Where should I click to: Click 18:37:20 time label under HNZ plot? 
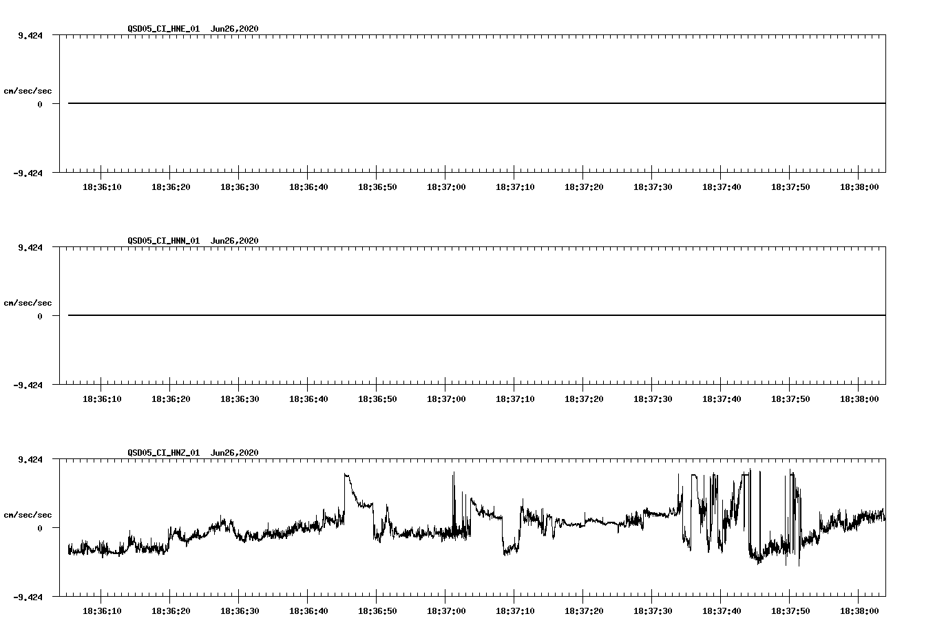[x=584, y=611]
